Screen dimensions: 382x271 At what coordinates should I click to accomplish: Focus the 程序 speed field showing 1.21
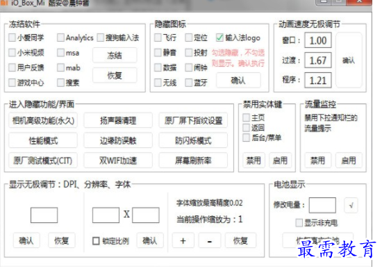(x=317, y=80)
